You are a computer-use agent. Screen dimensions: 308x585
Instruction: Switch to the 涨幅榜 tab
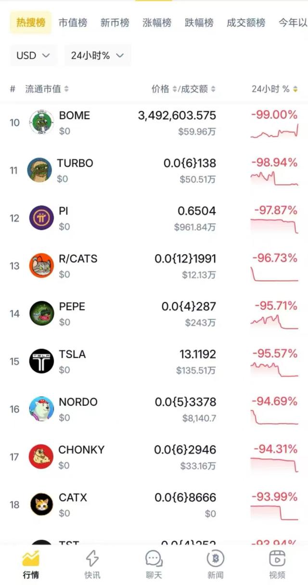click(157, 23)
